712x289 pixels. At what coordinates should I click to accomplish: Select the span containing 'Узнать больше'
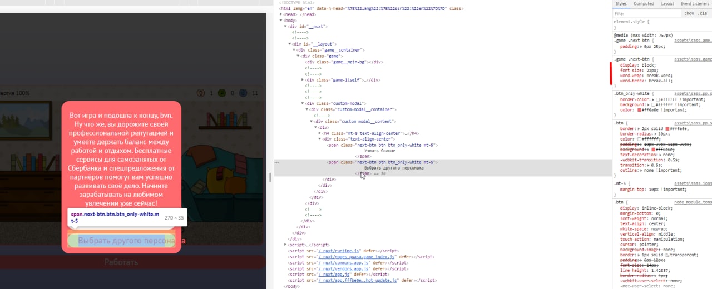click(381, 145)
